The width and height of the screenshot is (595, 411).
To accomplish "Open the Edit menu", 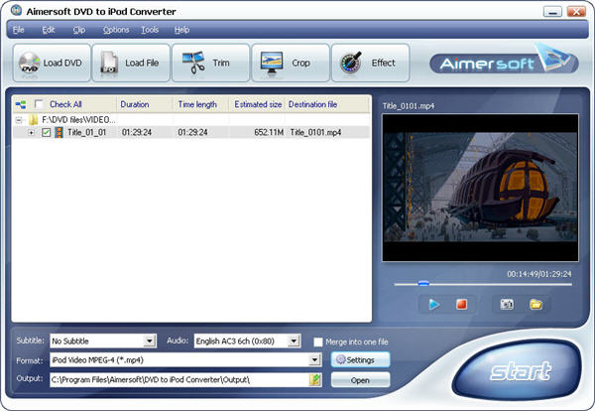I will pos(49,30).
